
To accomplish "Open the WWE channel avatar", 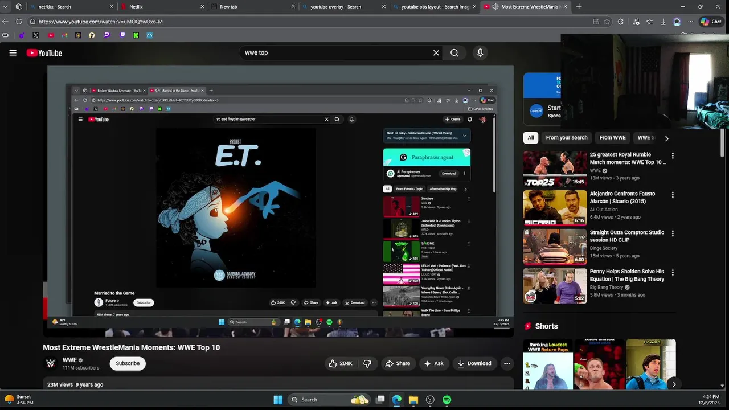I will click(x=51, y=363).
